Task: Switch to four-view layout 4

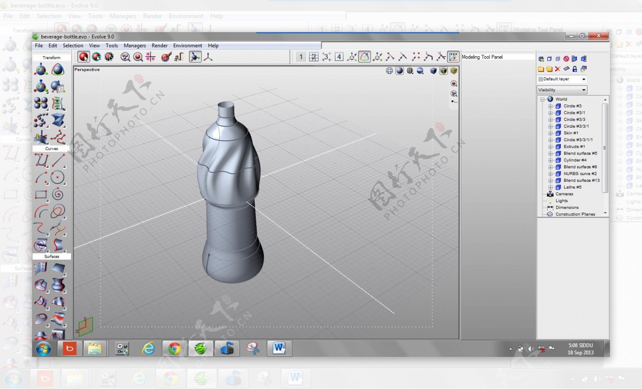Action: [x=339, y=57]
